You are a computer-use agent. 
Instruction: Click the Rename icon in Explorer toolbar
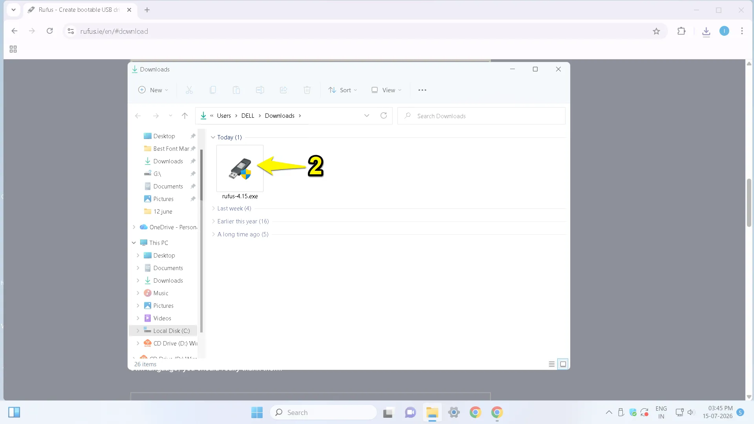tap(260, 90)
